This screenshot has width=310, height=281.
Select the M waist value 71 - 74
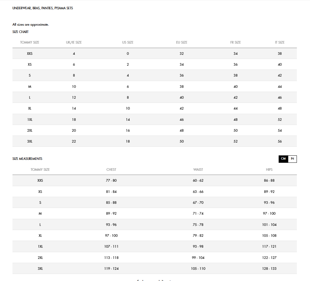point(198,213)
